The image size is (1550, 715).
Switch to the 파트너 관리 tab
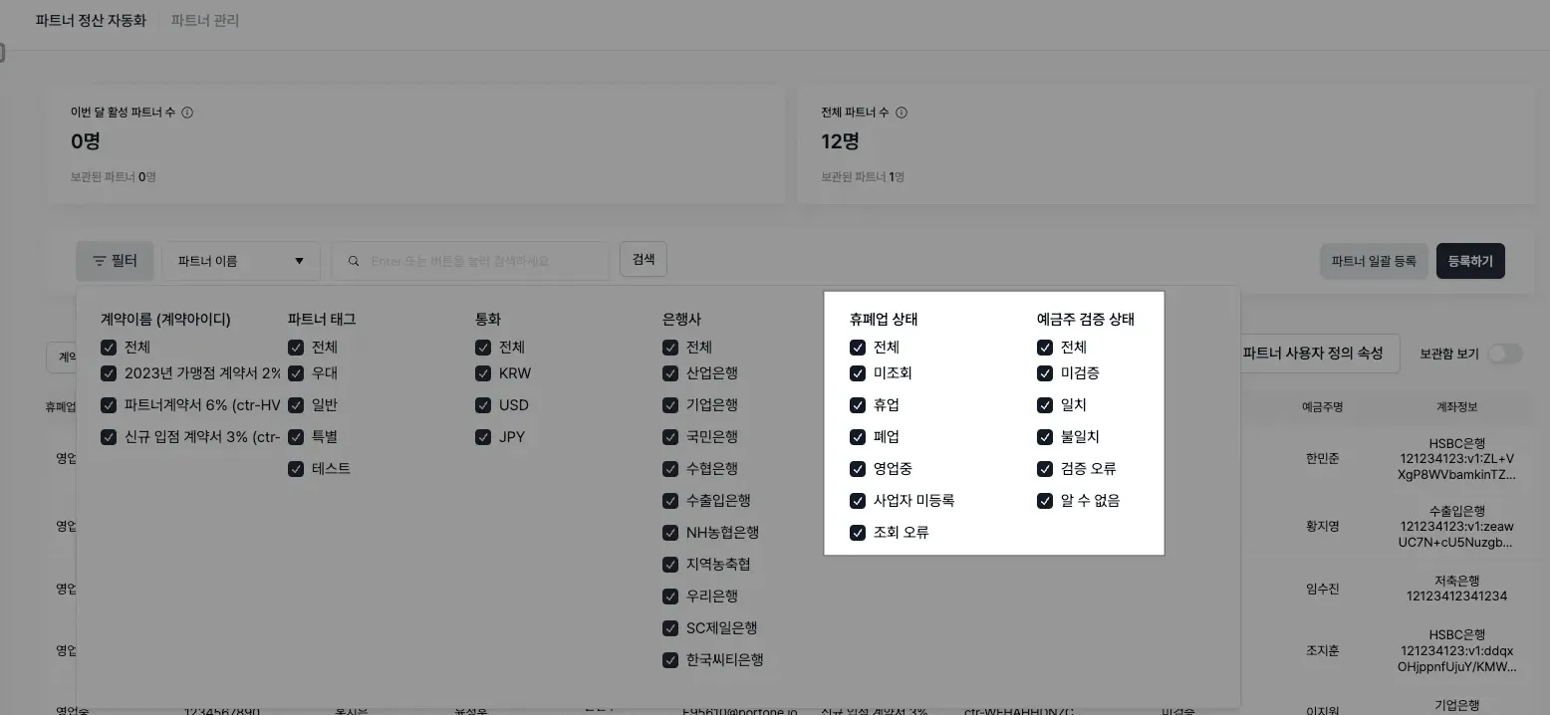tap(203, 19)
